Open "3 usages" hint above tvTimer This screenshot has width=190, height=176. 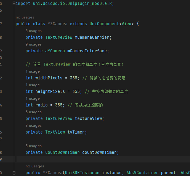(34, 126)
